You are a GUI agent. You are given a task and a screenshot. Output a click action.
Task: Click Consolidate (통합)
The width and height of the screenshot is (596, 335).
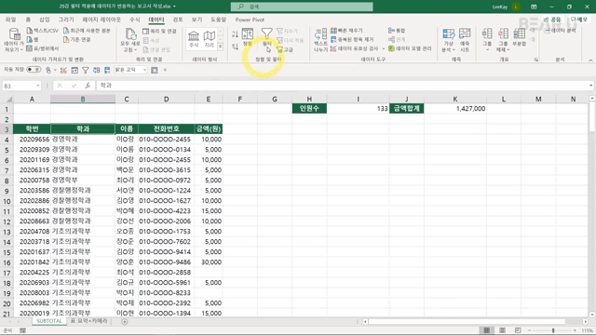pos(397,31)
